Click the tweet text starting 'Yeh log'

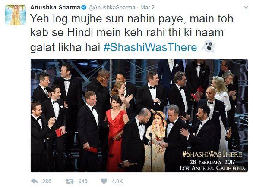pyautogui.click(x=132, y=33)
